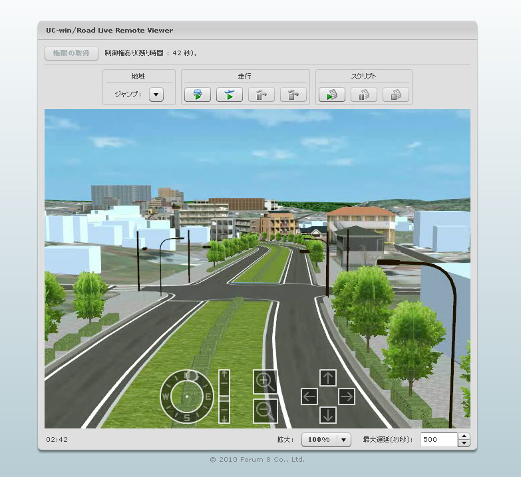Pause the running script
The height and width of the screenshot is (477, 521).
click(x=363, y=94)
